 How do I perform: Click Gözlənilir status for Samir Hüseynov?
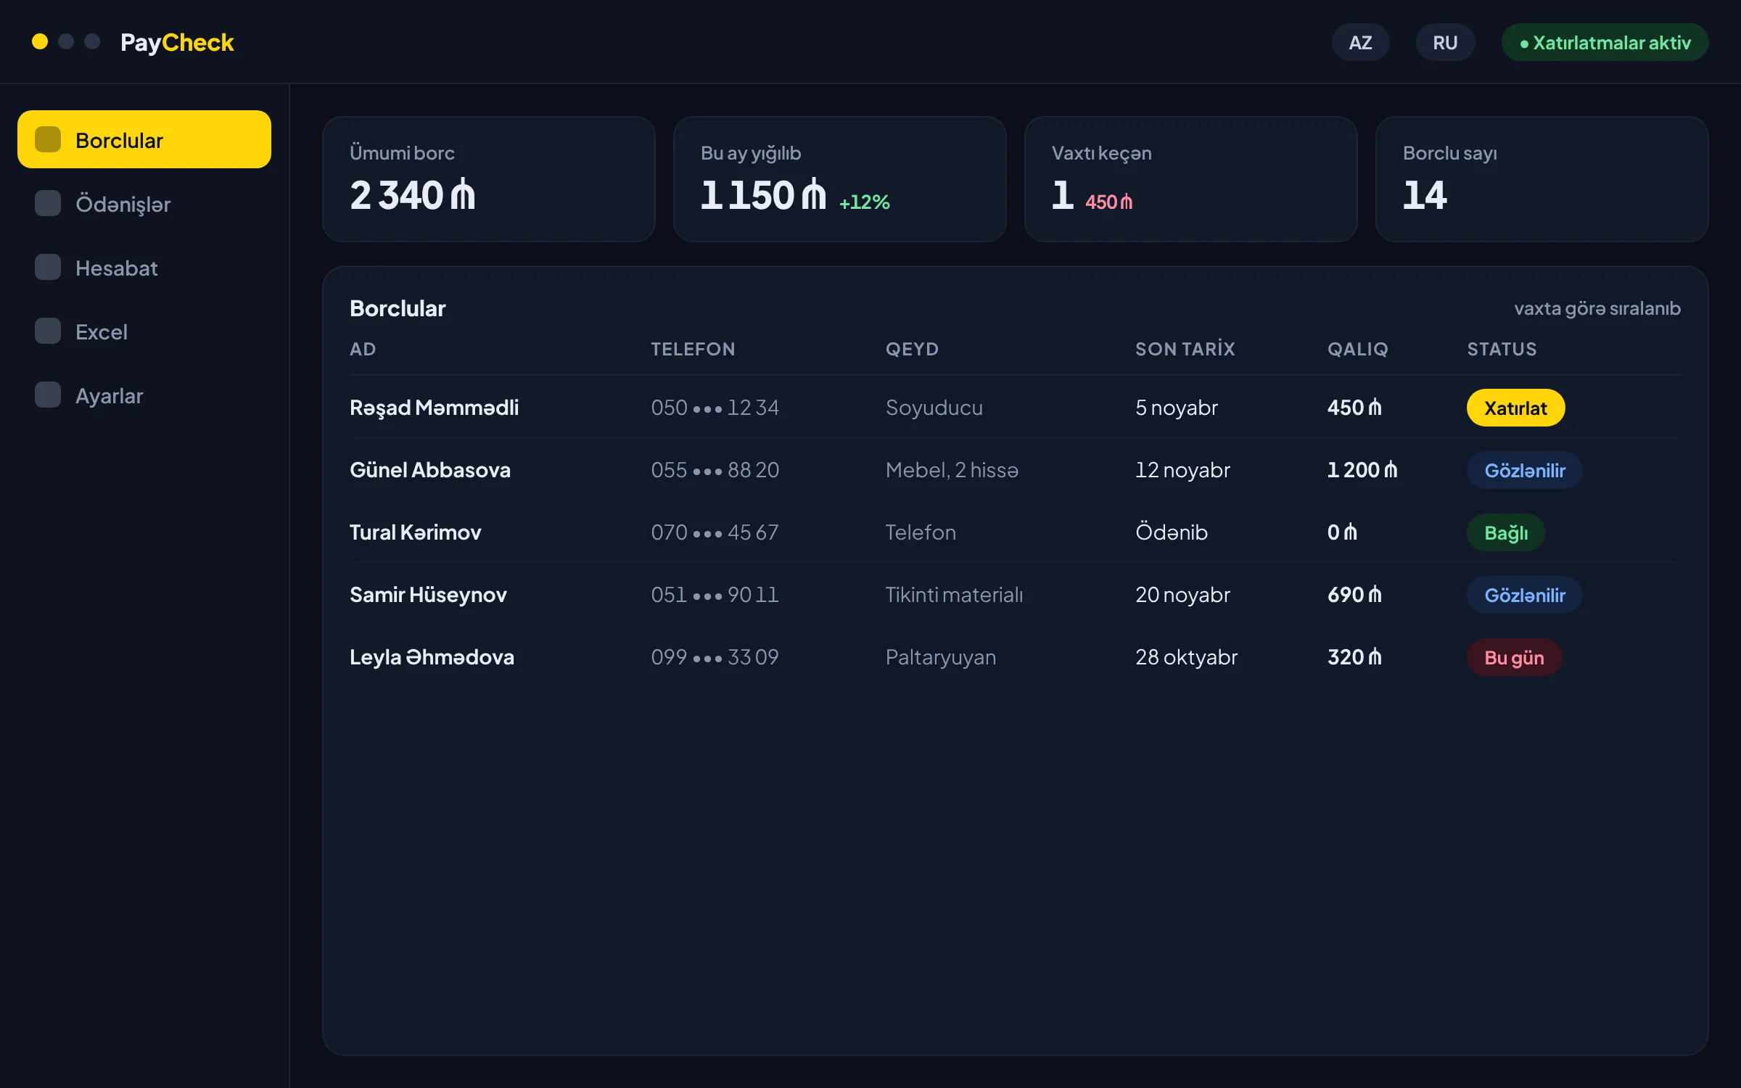tap(1524, 595)
